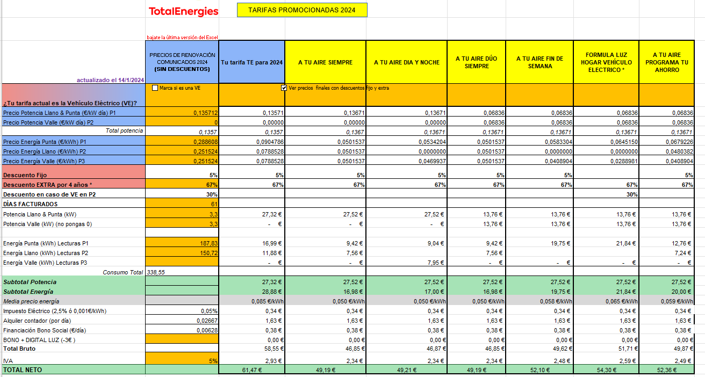Click the Precio Energía Punta input 0,288608

tap(182, 142)
